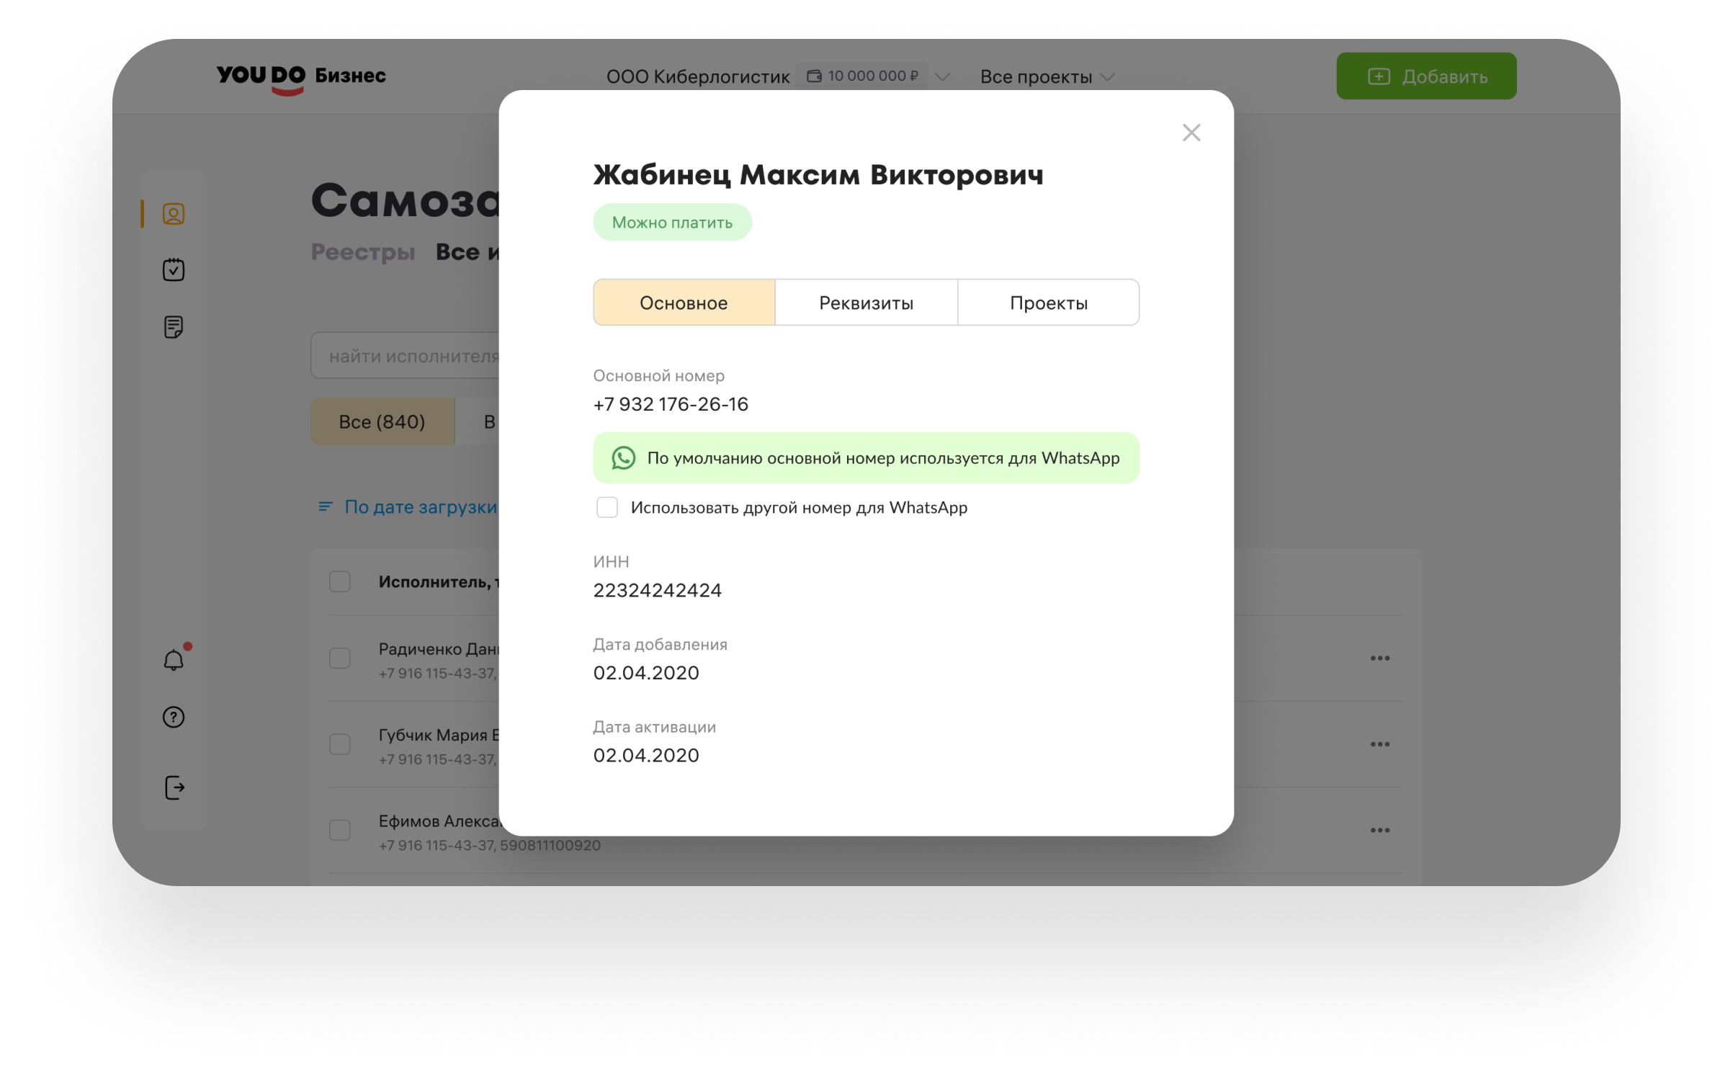
Task: Select the checkbox next to Радиченко
Action: 339,658
